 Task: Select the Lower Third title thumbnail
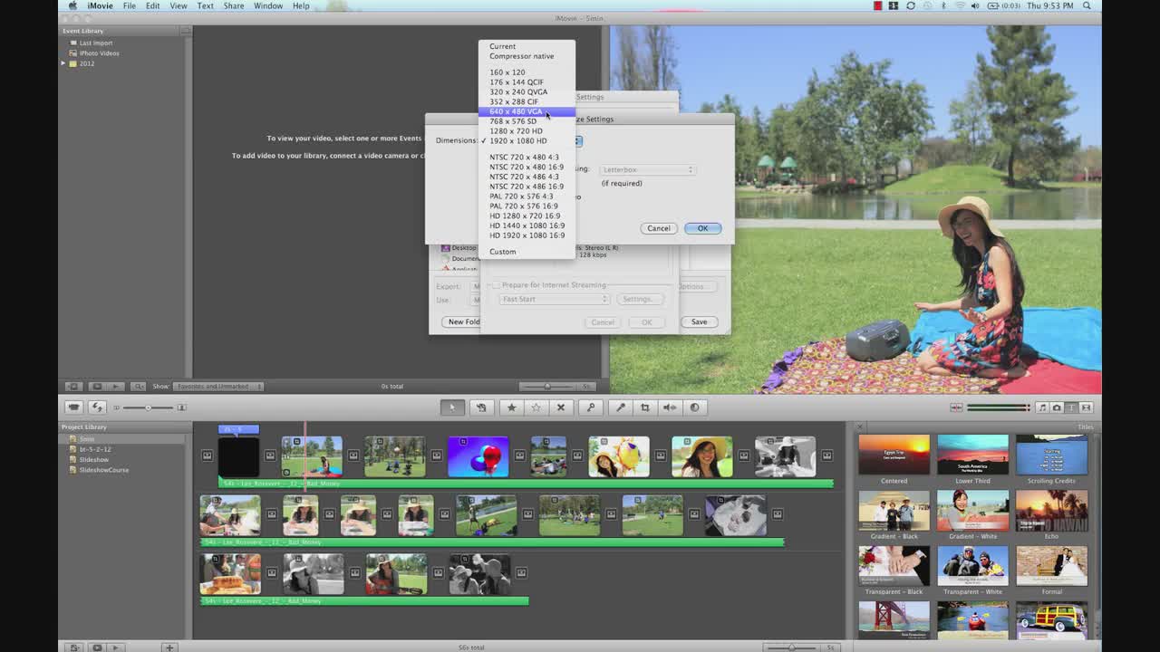click(972, 455)
